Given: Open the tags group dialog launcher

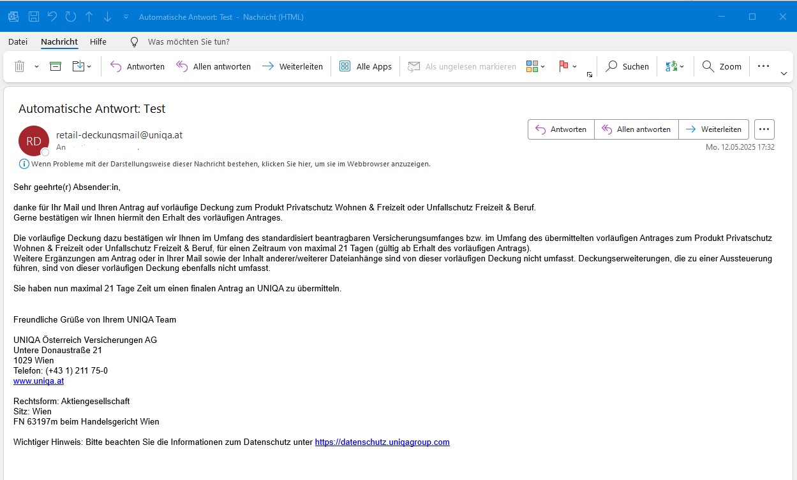Looking at the screenshot, I should coord(590,75).
